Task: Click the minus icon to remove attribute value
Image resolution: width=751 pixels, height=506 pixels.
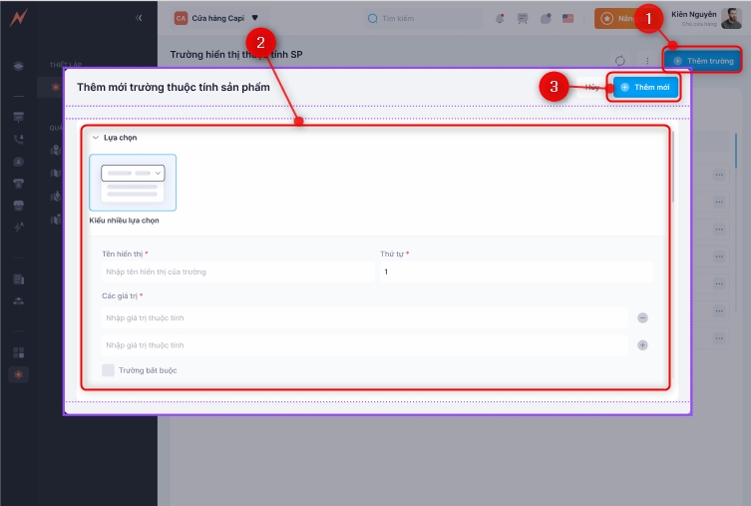Action: coord(642,318)
